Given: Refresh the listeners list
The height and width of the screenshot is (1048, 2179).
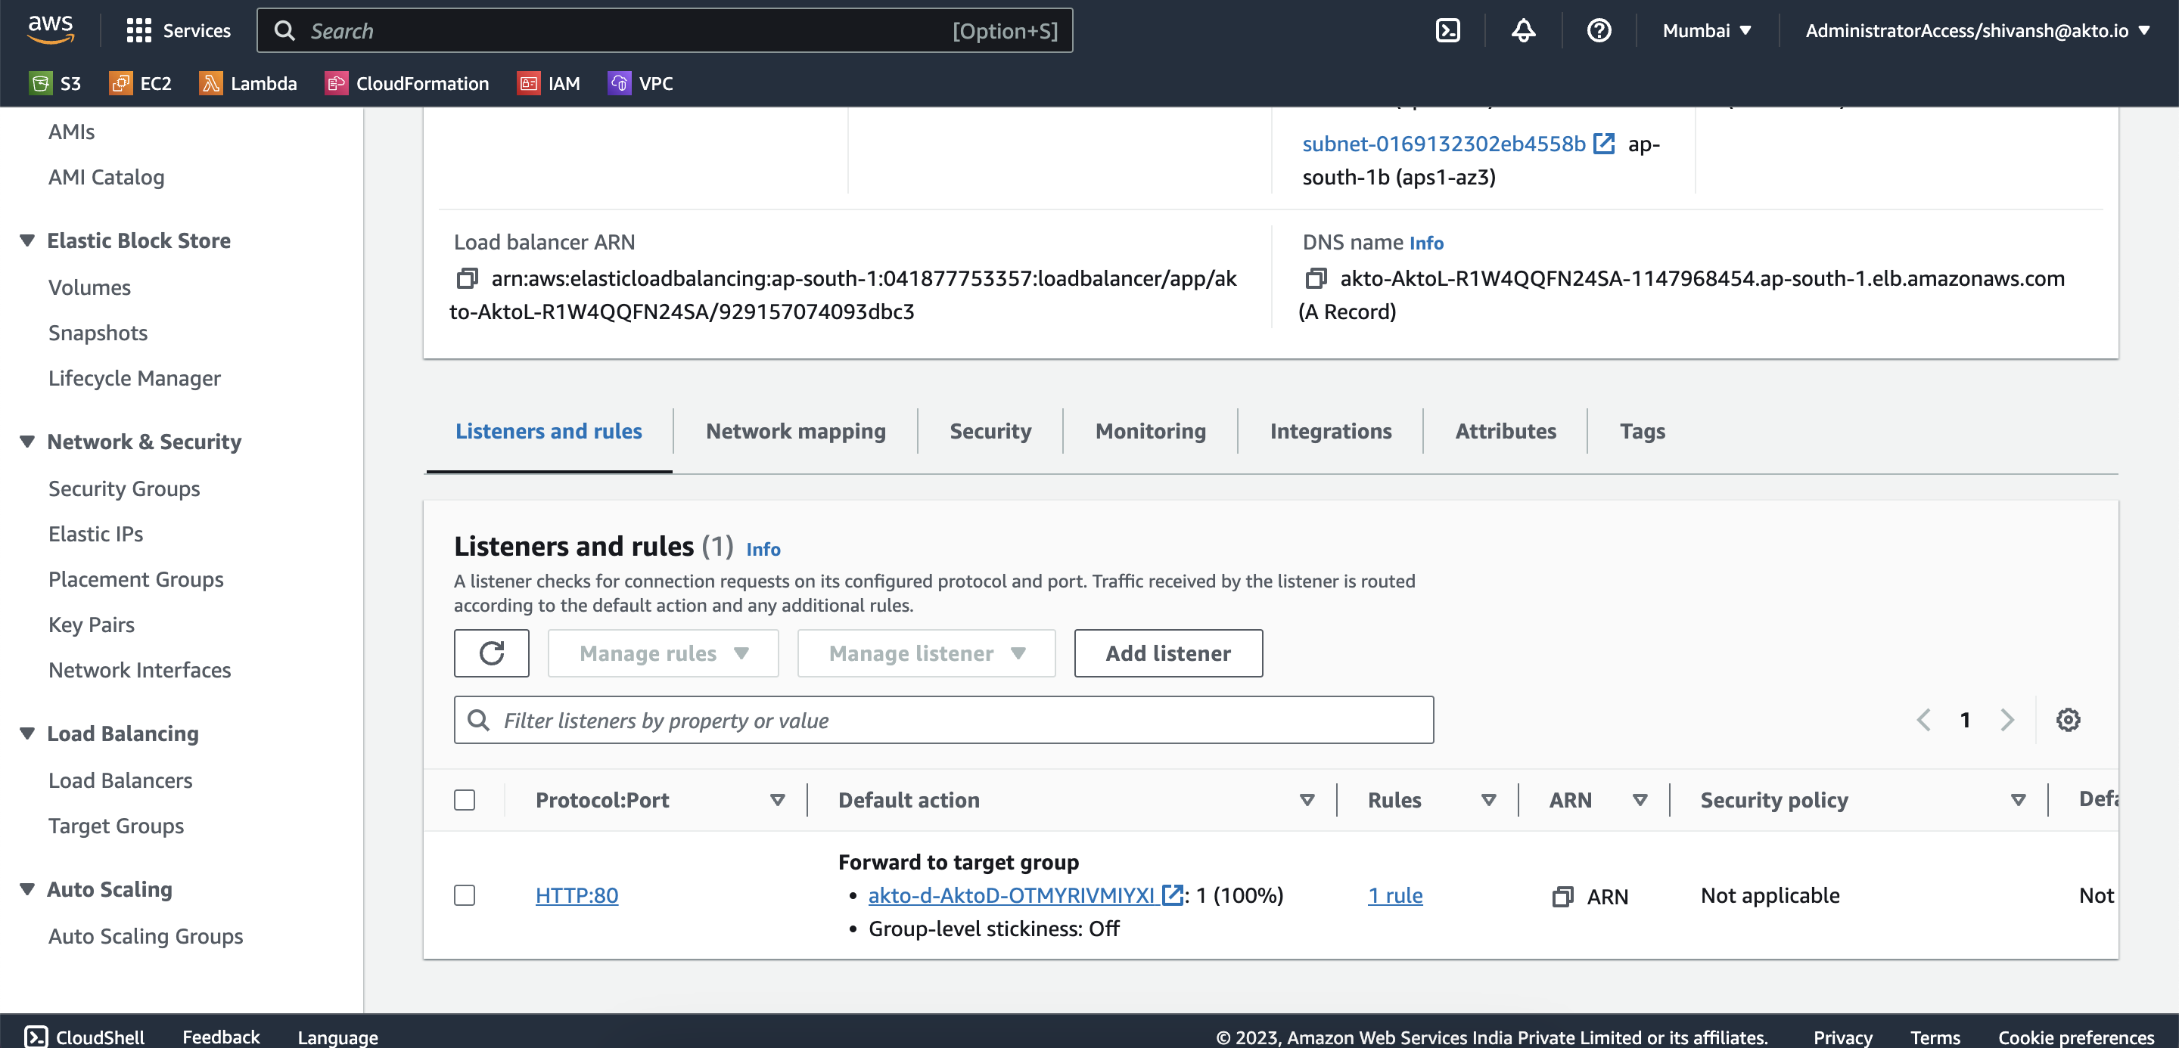Looking at the screenshot, I should [x=490, y=653].
